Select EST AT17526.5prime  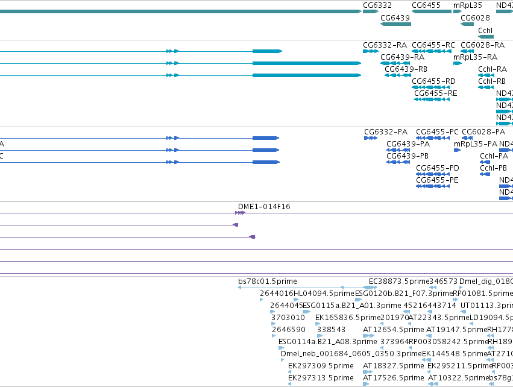coord(393,378)
